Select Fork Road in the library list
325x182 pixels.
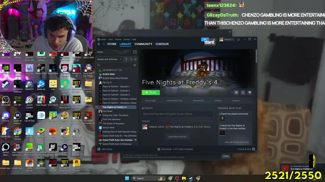(107, 111)
